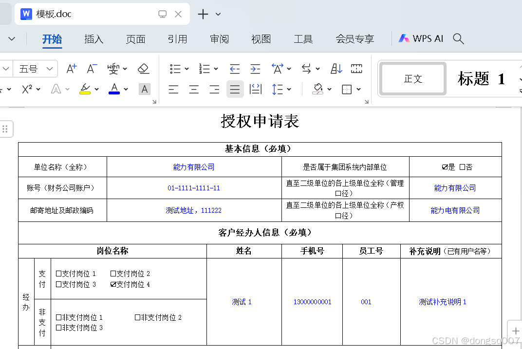This screenshot has width=522, height=349.
Task: Decrease font size with A- icon
Action: 92,69
